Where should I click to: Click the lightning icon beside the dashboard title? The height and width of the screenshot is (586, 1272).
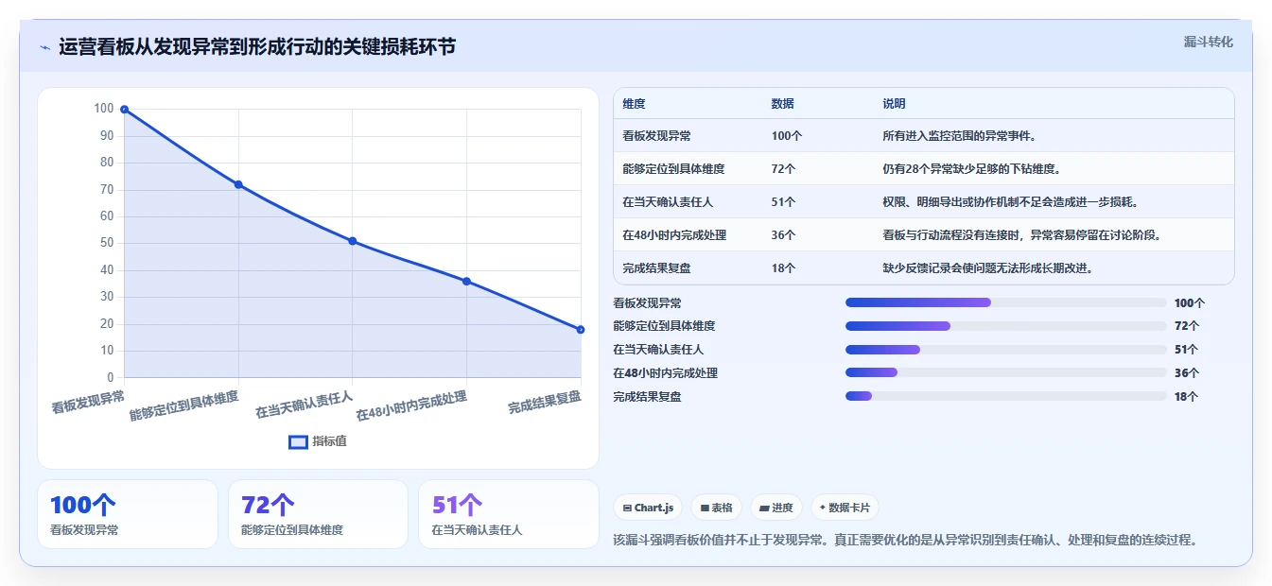pyautogui.click(x=44, y=47)
